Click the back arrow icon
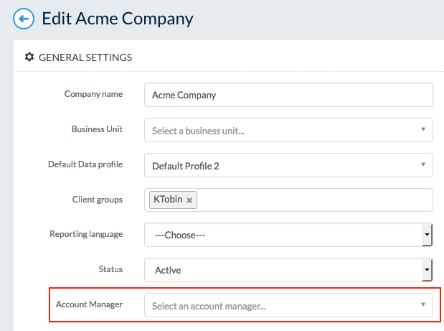The image size is (444, 331). [x=24, y=19]
